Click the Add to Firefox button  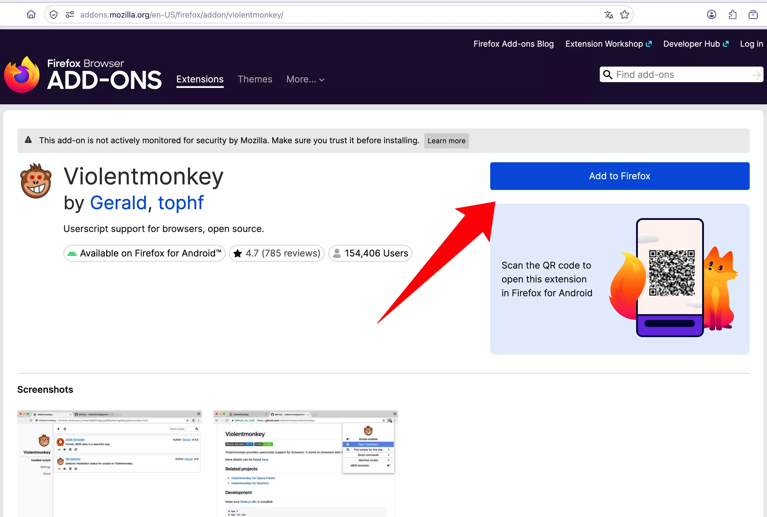tap(620, 176)
